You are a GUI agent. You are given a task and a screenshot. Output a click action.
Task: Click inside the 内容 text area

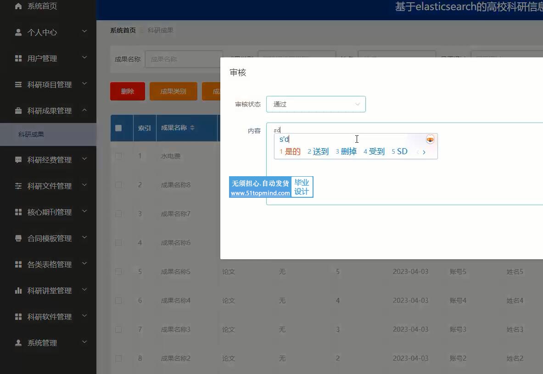tap(404, 164)
